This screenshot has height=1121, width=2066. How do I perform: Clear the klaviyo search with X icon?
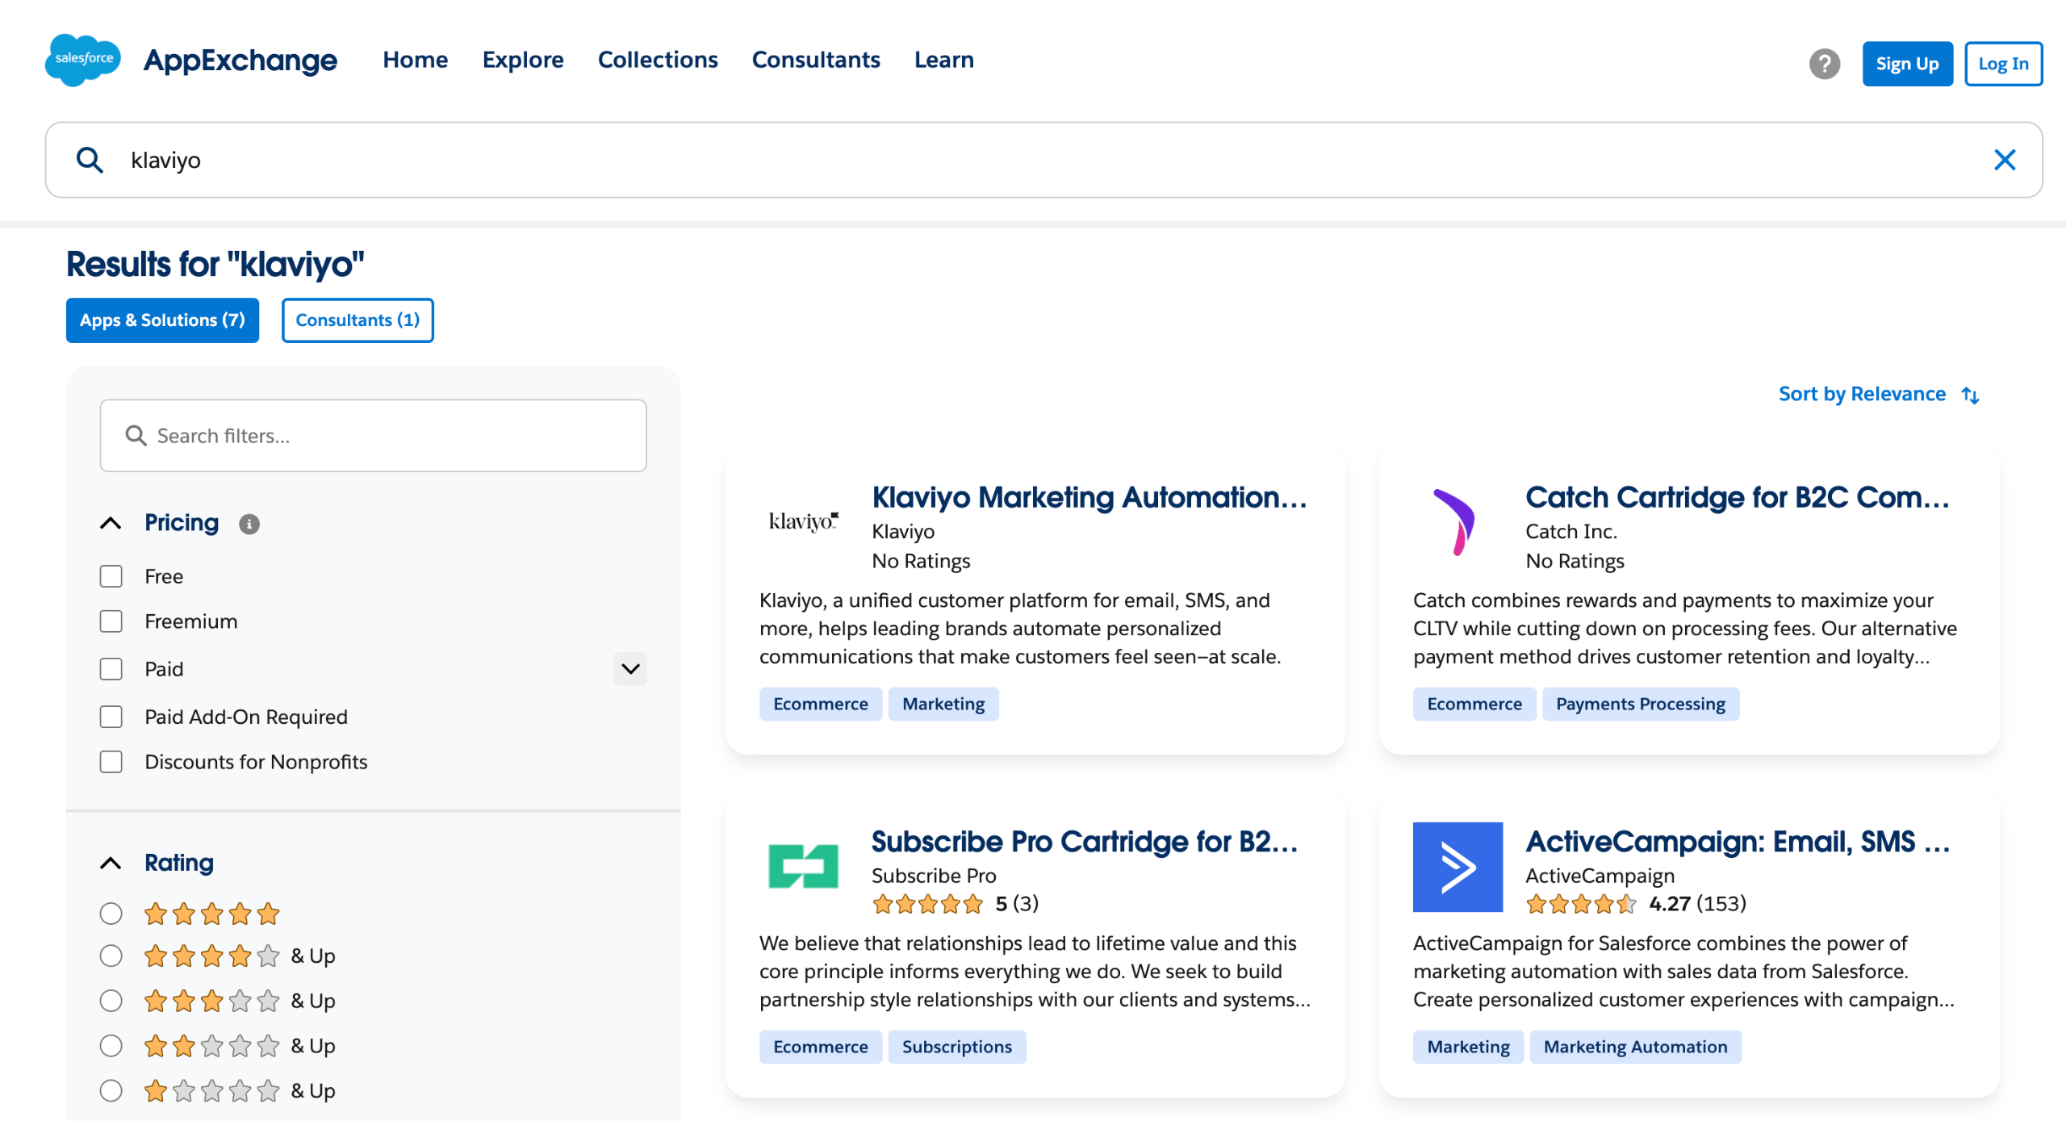pyautogui.click(x=2004, y=160)
